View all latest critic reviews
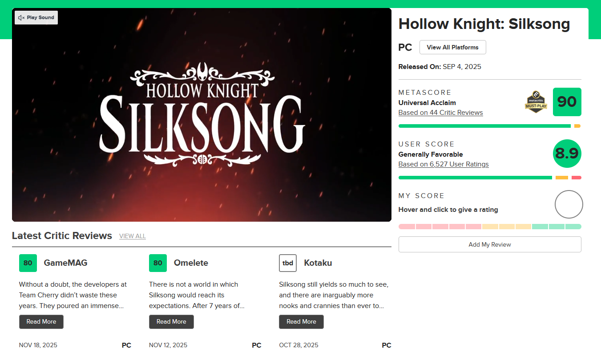The height and width of the screenshot is (357, 601). tap(132, 236)
